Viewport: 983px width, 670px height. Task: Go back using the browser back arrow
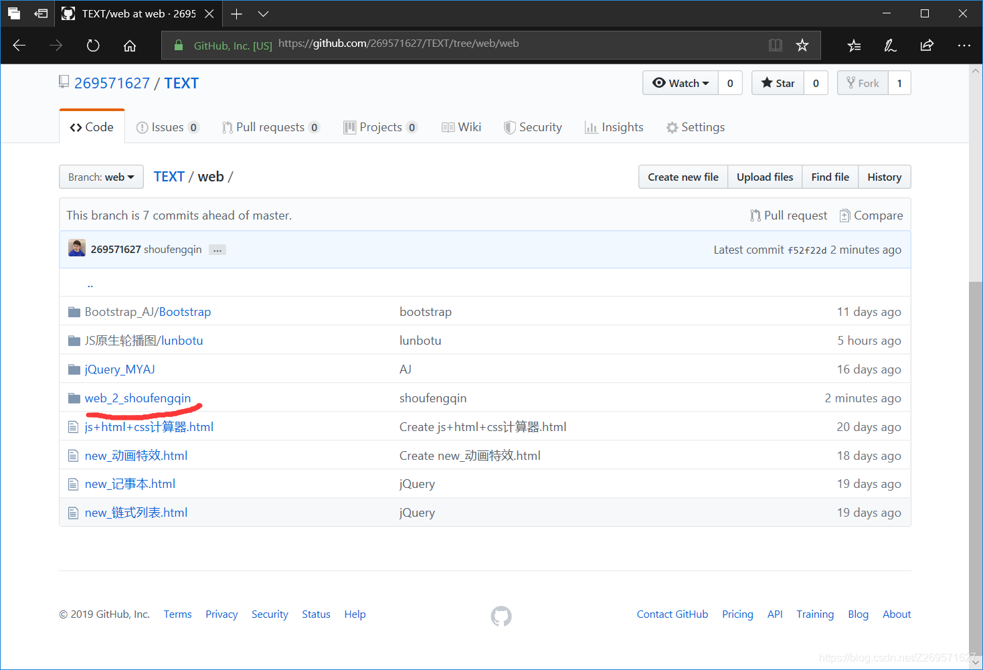click(x=19, y=46)
